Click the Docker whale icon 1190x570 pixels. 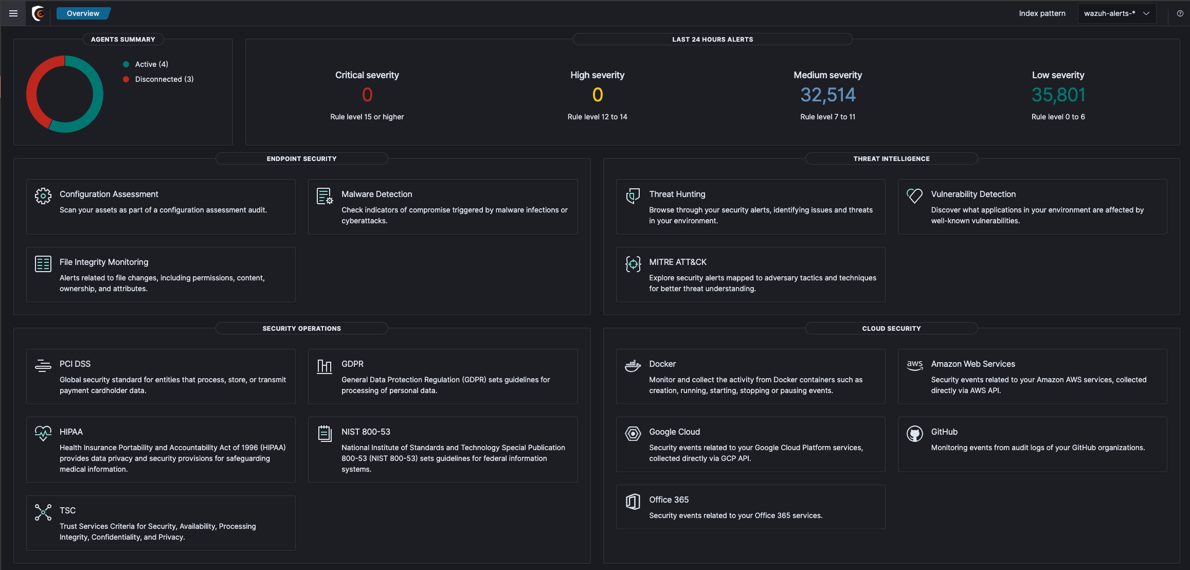click(x=633, y=366)
